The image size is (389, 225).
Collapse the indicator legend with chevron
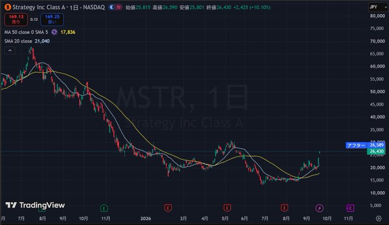pos(10,51)
